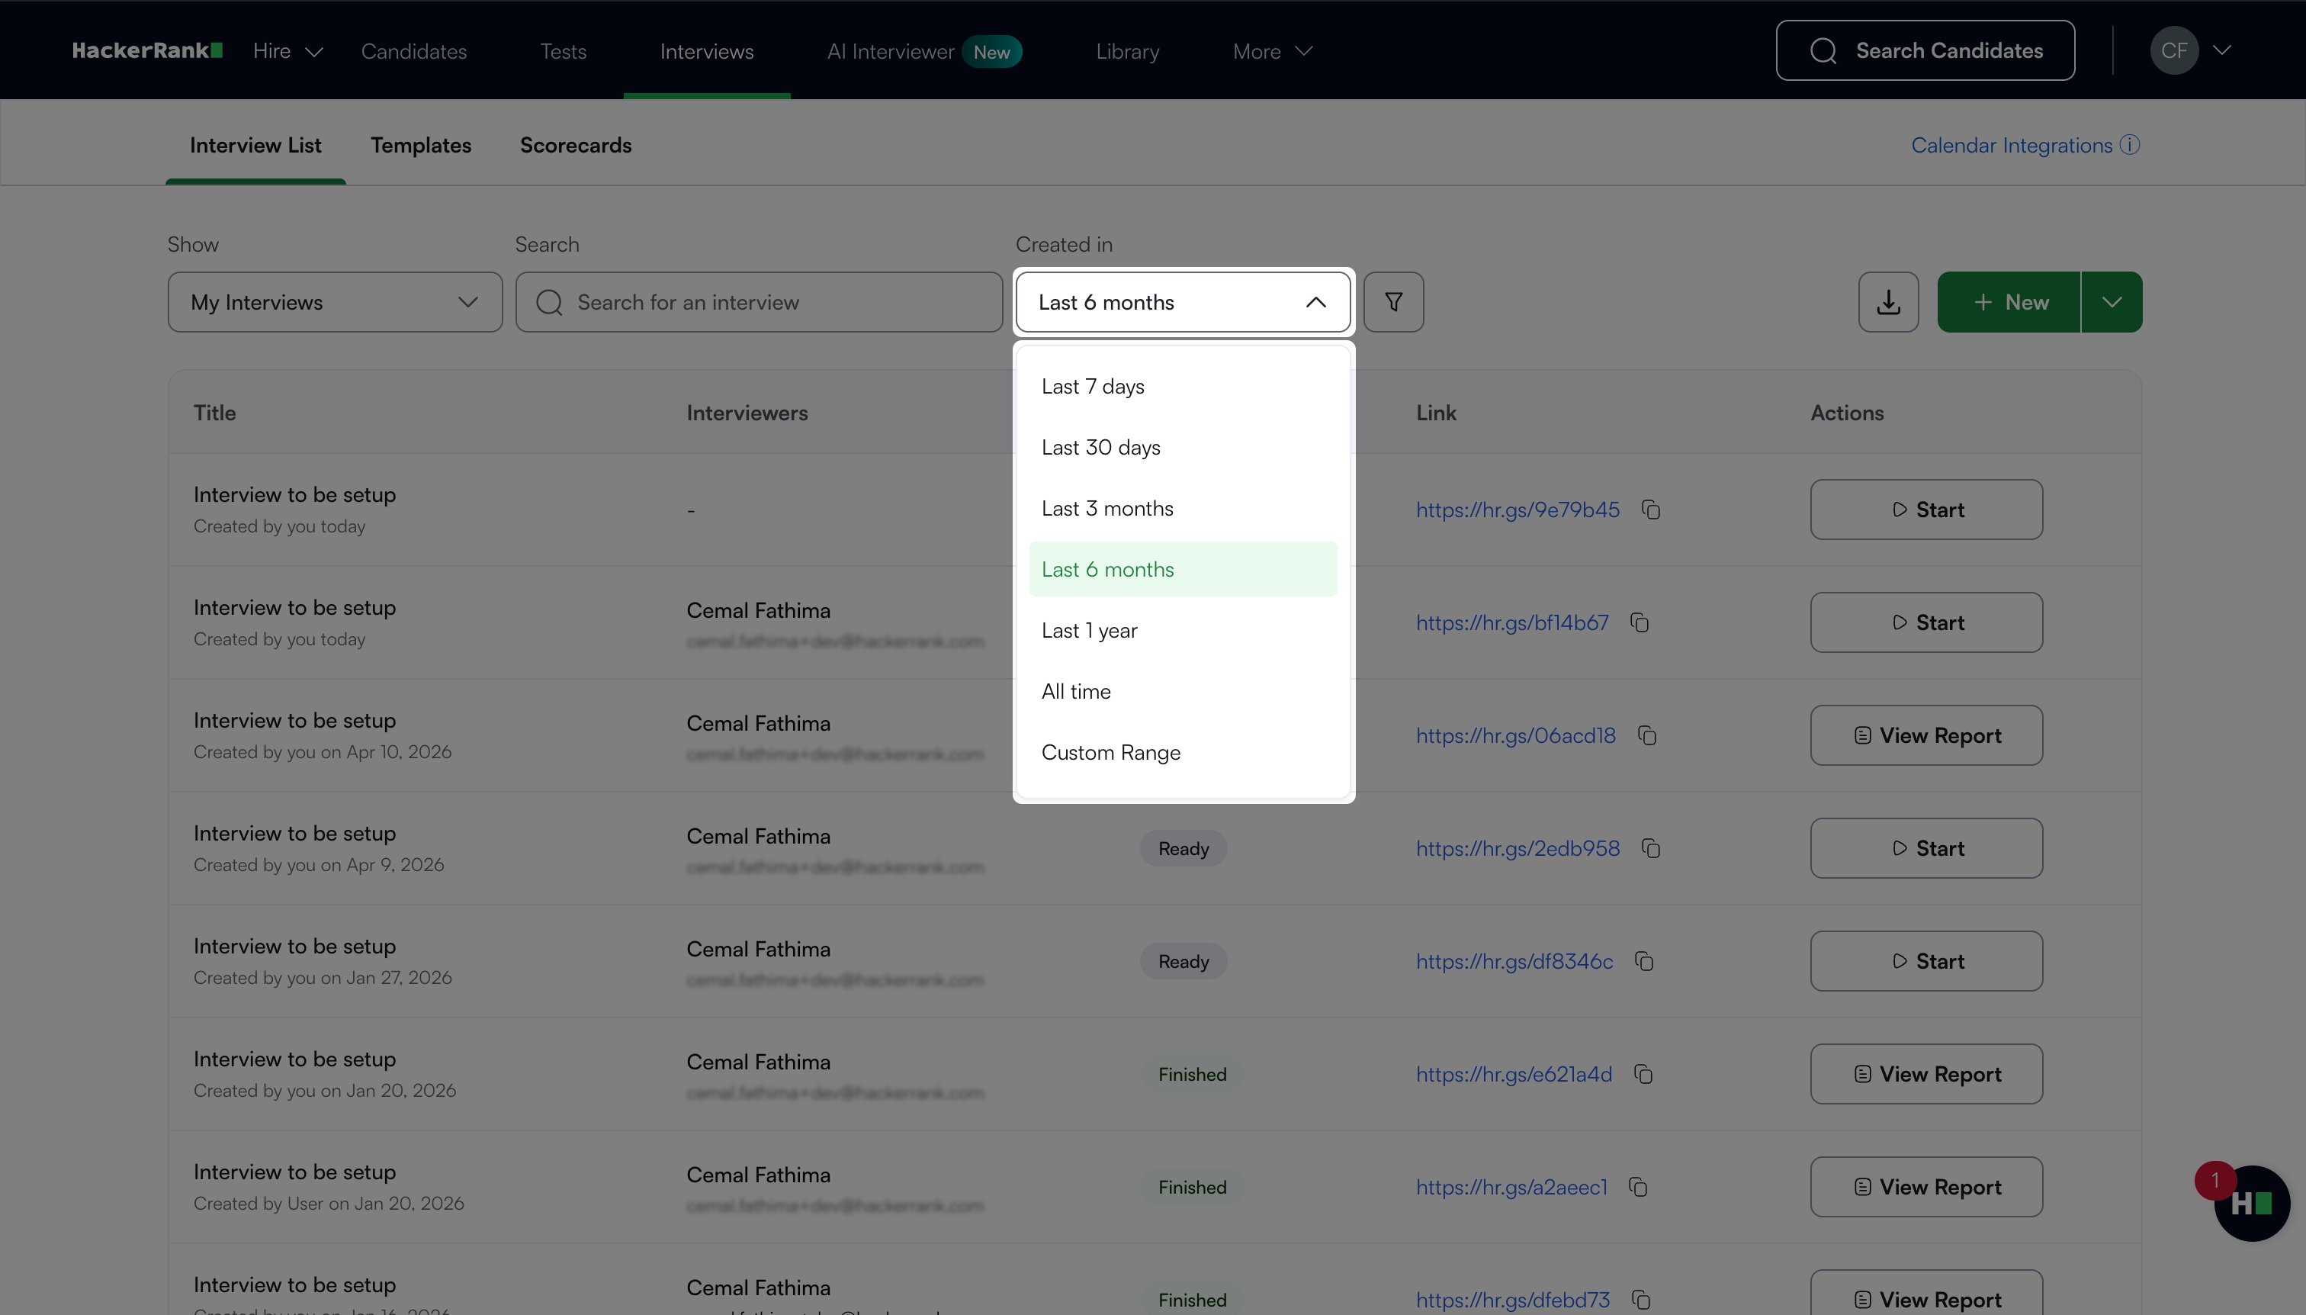Copy the hr.gs/e621a4d link with copy icon

(1643, 1074)
